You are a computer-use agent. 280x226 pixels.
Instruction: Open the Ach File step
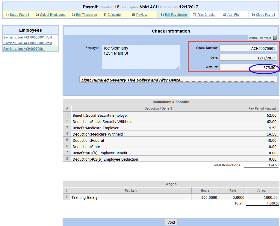[x=233, y=15]
